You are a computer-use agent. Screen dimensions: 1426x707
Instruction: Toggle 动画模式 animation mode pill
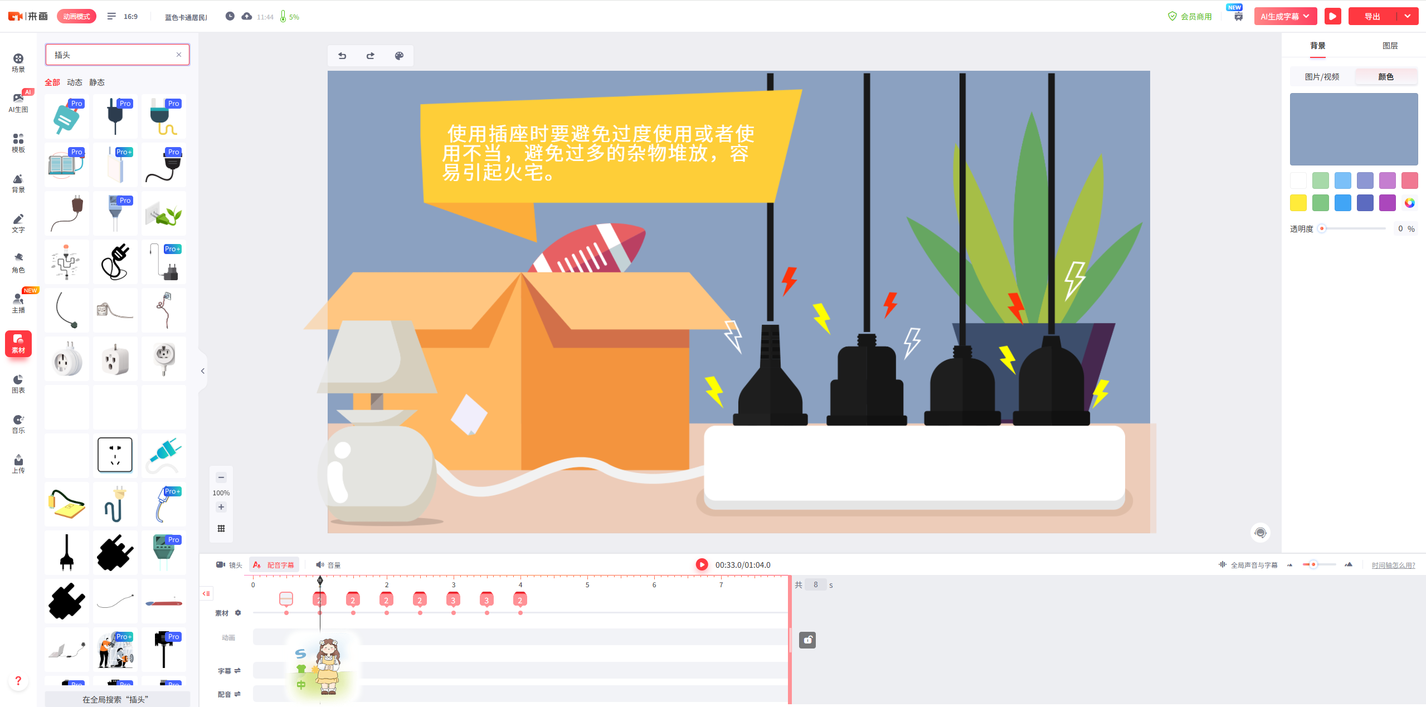pos(76,17)
